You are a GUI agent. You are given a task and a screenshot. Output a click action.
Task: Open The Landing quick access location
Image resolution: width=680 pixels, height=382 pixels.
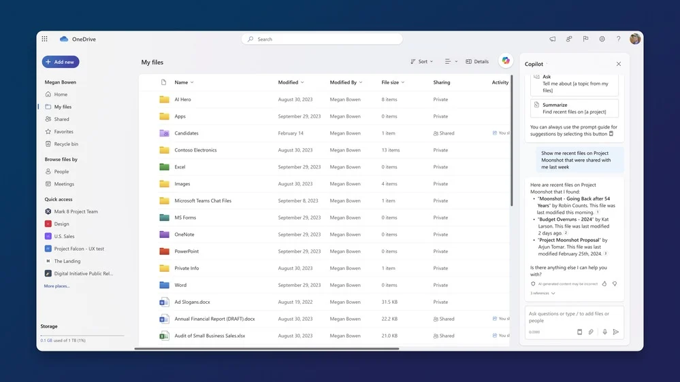click(x=67, y=261)
